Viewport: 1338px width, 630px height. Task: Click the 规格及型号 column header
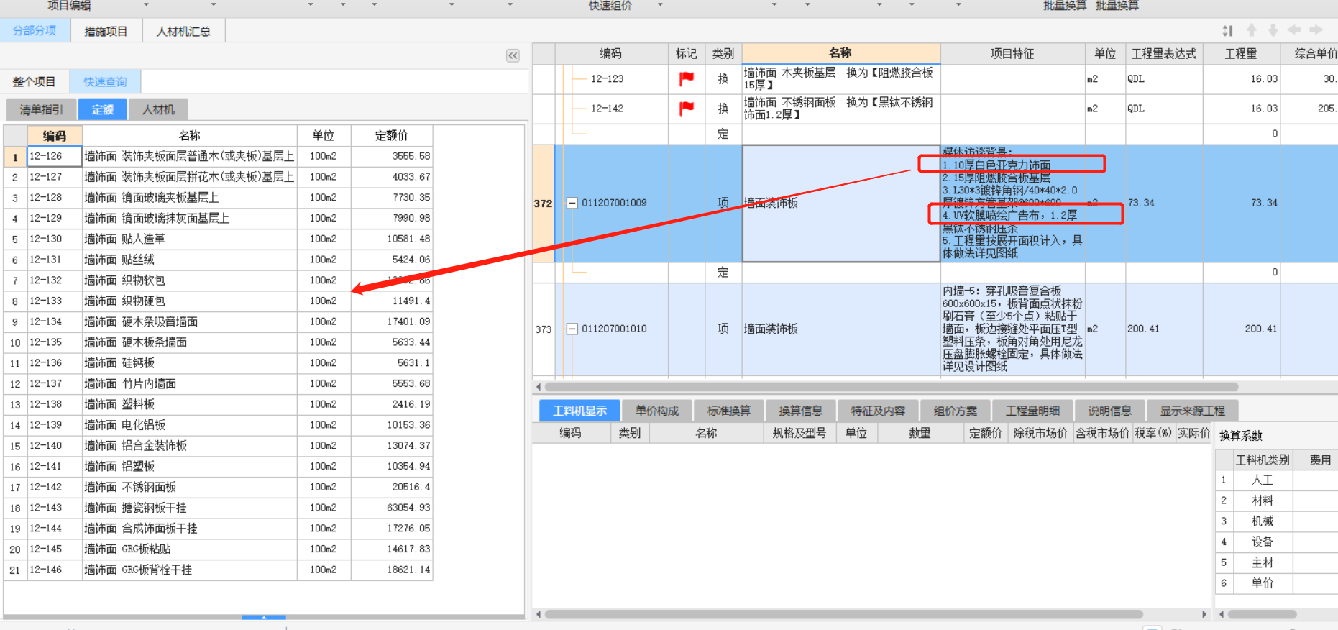799,432
